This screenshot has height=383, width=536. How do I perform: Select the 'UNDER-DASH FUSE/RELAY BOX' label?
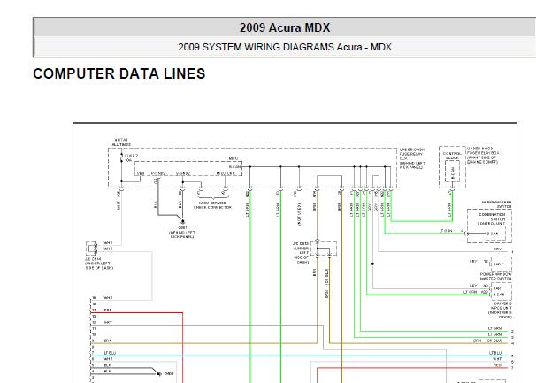coord(412,158)
